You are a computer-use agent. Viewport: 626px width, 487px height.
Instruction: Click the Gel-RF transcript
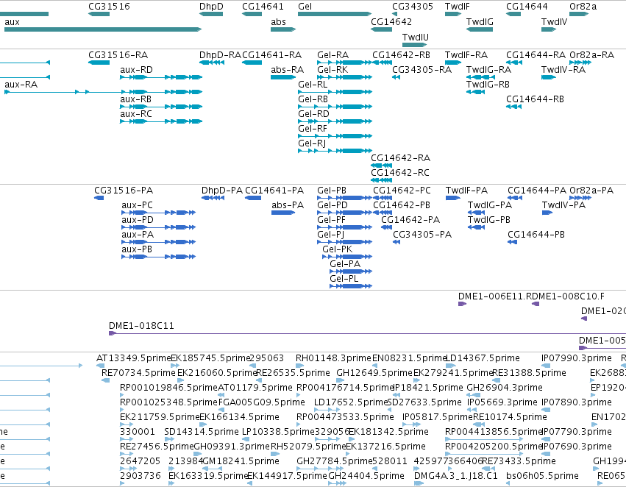click(335, 136)
